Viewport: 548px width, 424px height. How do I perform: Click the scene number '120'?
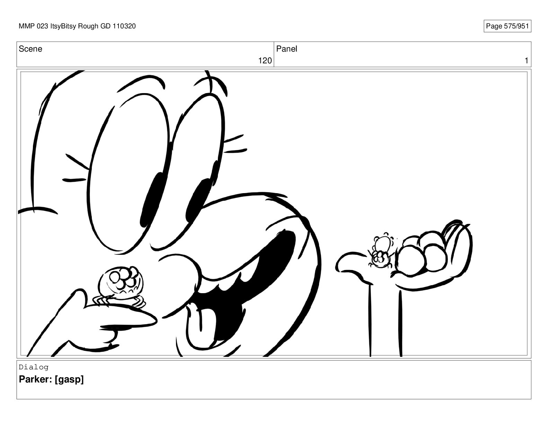[265, 61]
